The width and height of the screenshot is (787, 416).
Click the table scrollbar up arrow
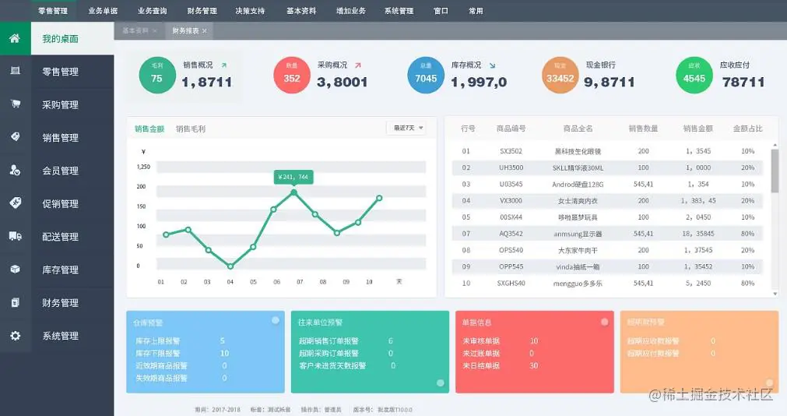coord(775,145)
